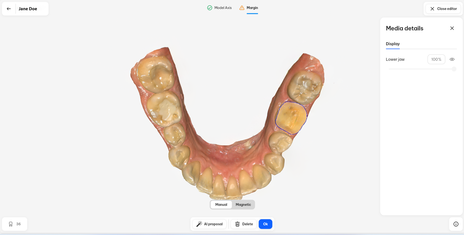Click the Lower jaw opacity slider handle
Image resolution: width=464 pixels, height=235 pixels.
coord(454,69)
